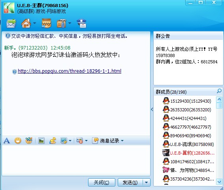Expand the 消息记录 dropdown arrow
The width and height of the screenshot is (224, 190).
(122, 141)
